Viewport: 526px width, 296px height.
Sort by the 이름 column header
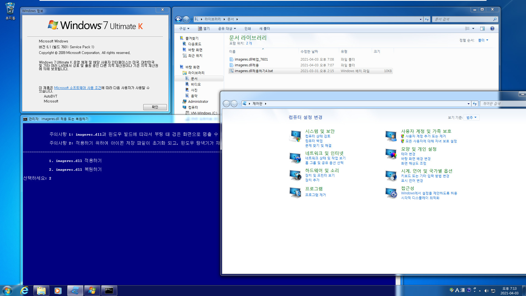coord(263,52)
